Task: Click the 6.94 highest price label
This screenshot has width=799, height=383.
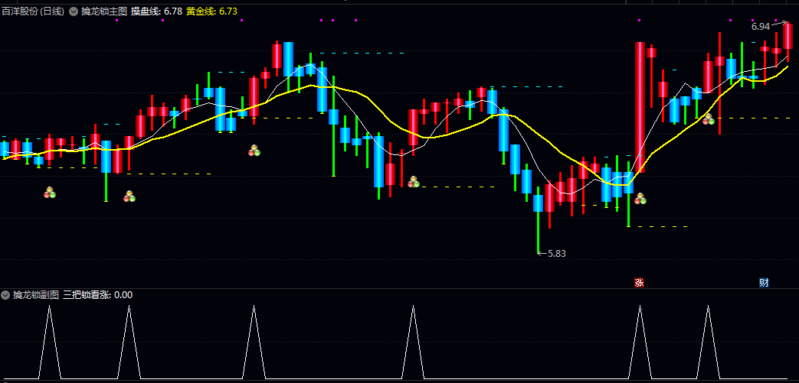Action: (761, 26)
